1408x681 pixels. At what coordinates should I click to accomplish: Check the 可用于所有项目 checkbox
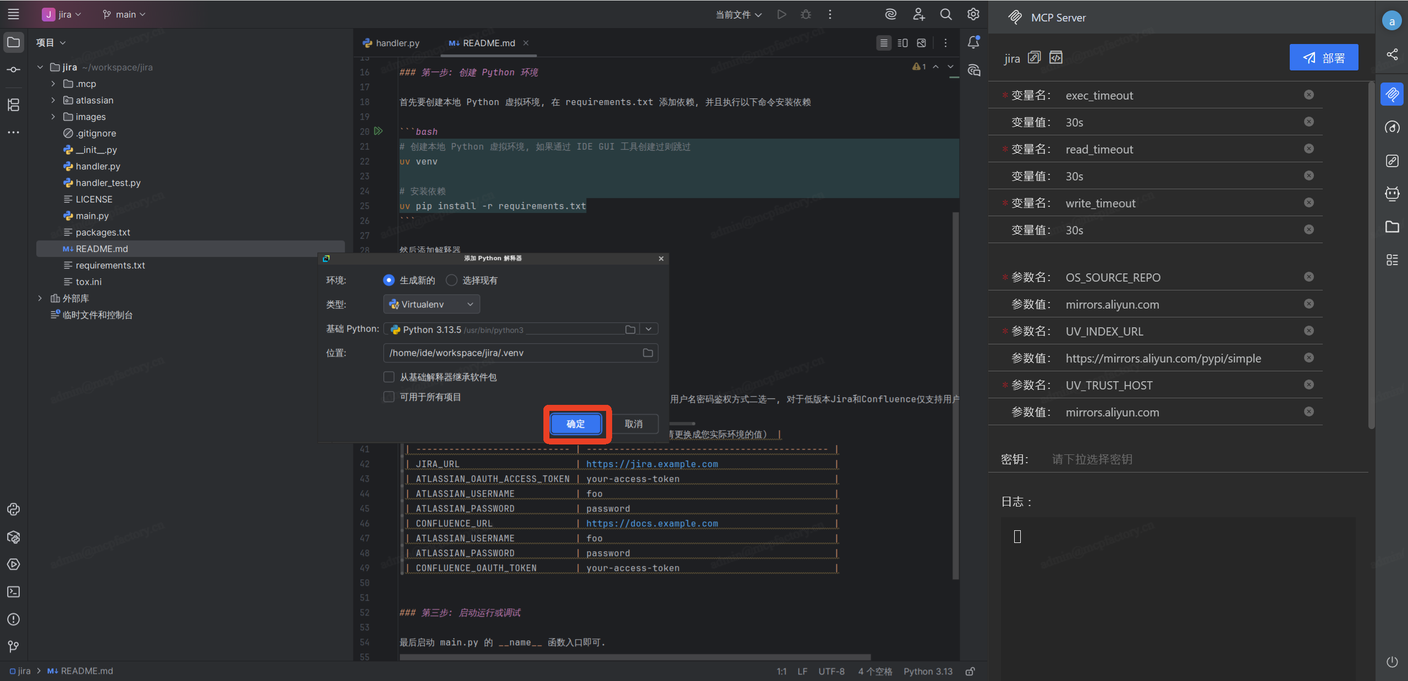tap(389, 397)
